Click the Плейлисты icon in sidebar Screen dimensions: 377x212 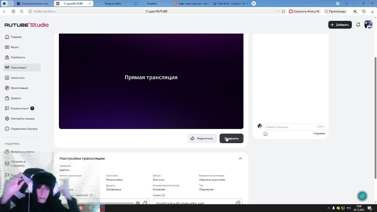(7, 57)
